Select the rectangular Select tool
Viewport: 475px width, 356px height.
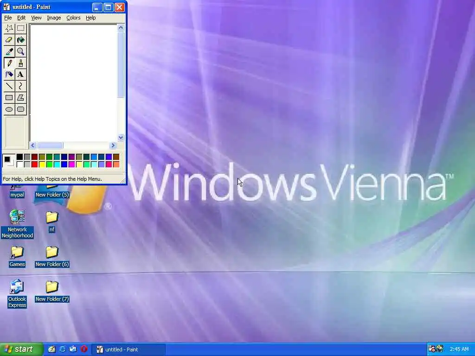(20, 28)
